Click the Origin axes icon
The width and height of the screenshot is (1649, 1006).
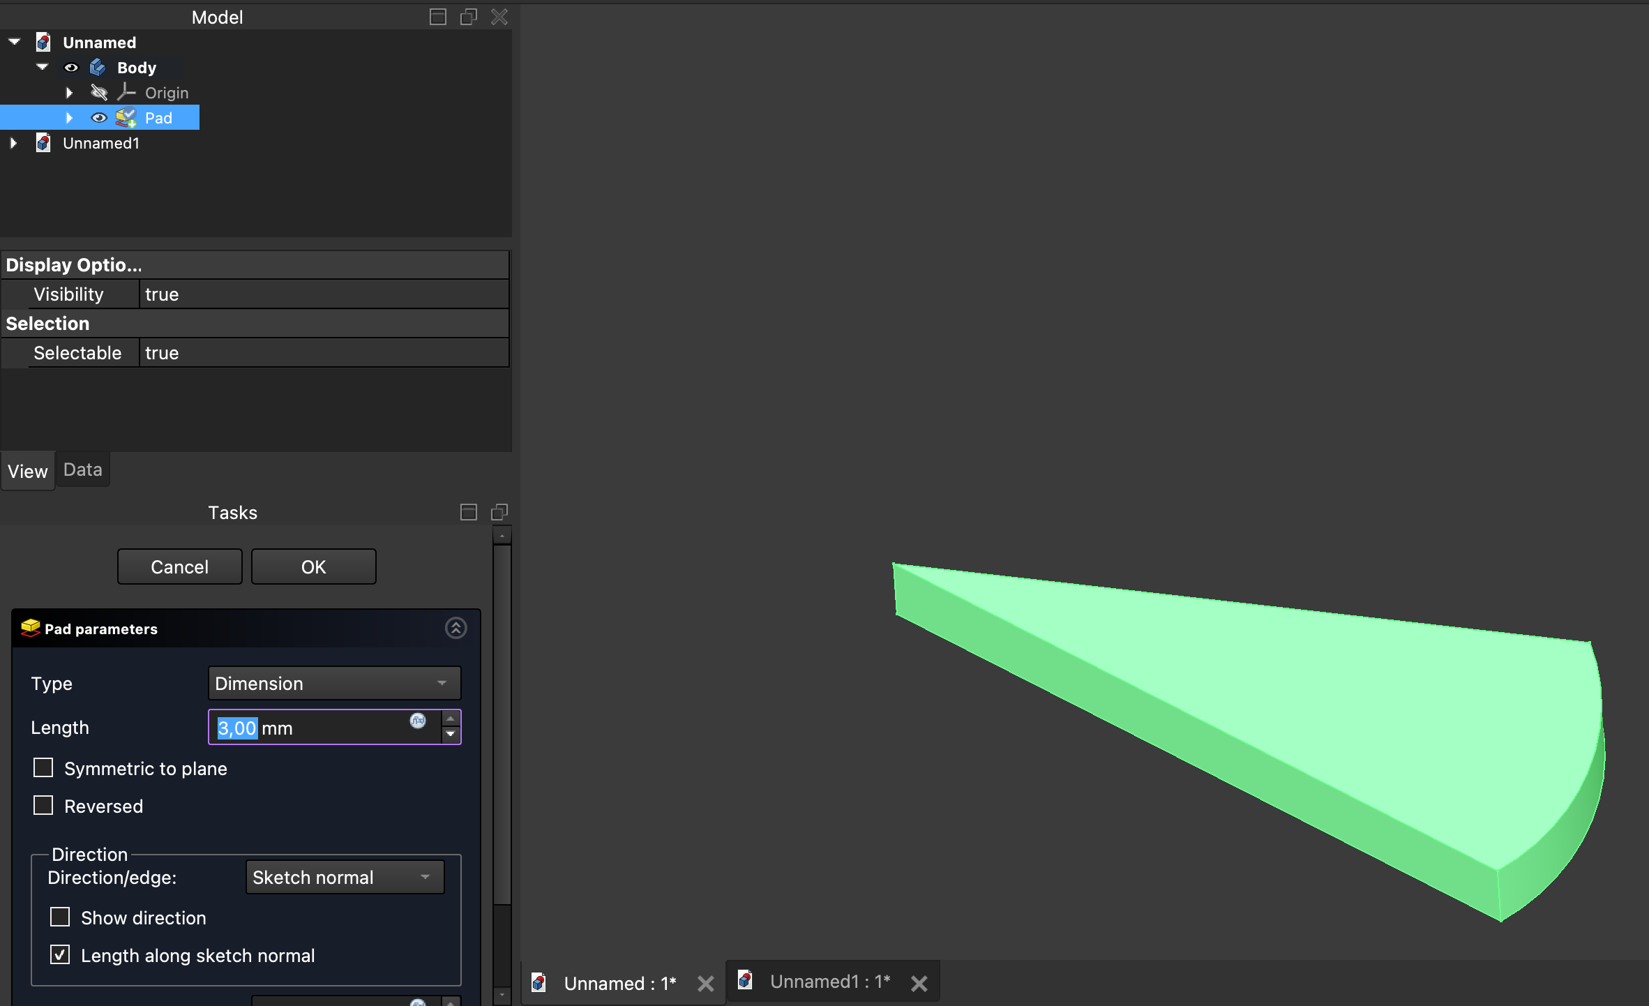[126, 93]
